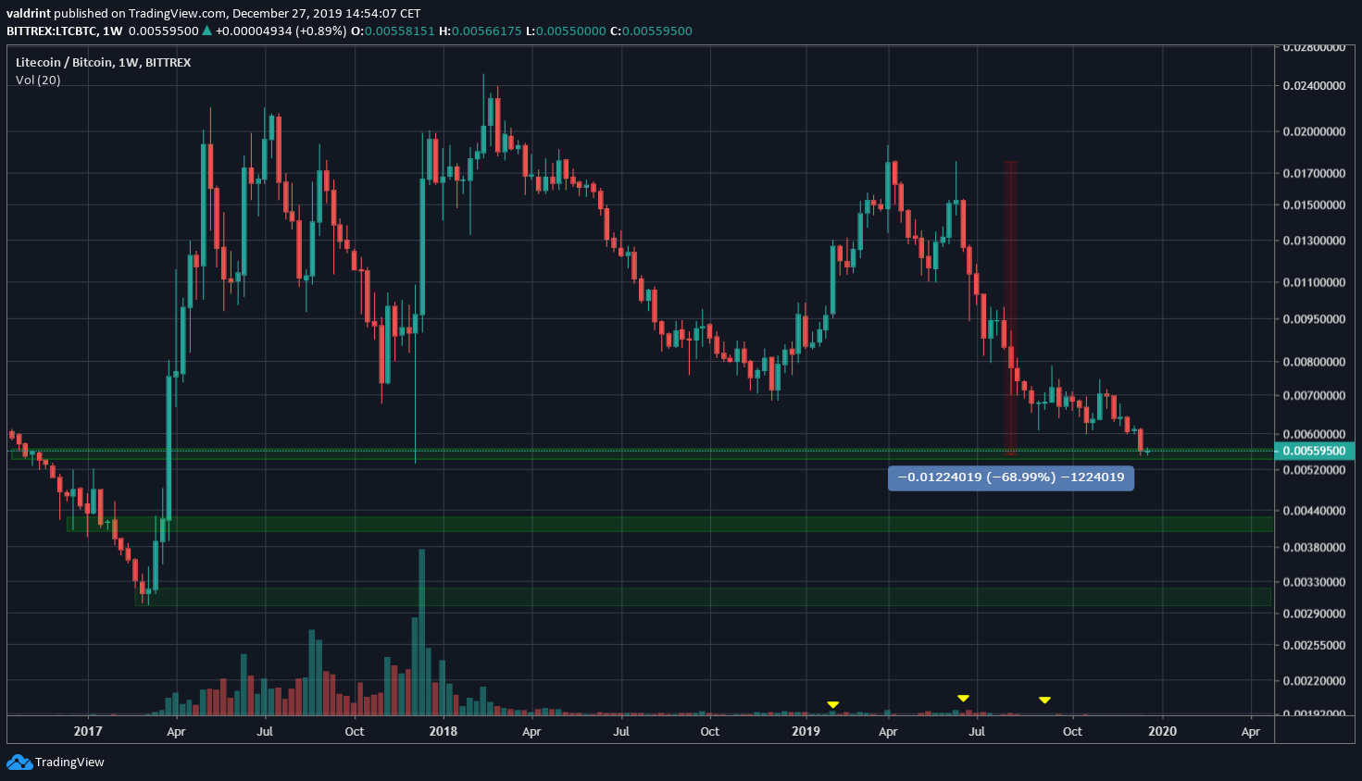Toggle the Vol (20) indicator legend
The image size is (1362, 781).
coord(36,80)
